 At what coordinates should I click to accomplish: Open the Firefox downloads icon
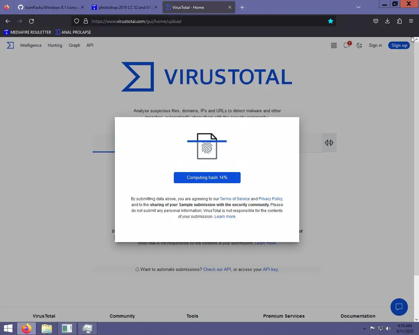[x=388, y=21]
